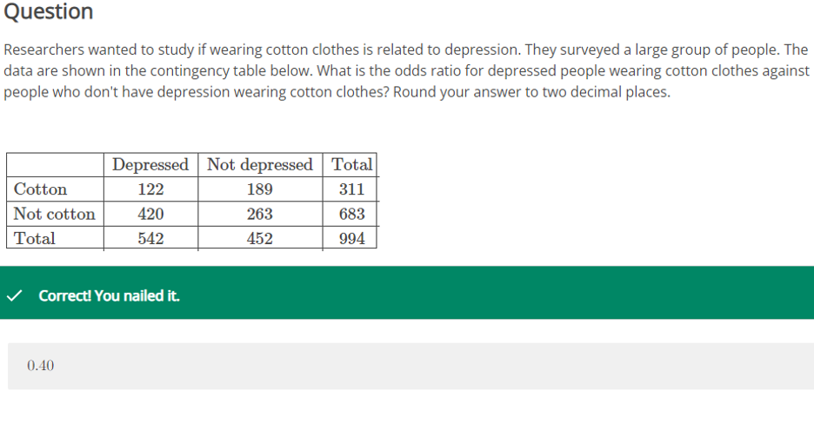The width and height of the screenshot is (814, 424).
Task: Select the "Not depressed" column header
Action: point(260,164)
